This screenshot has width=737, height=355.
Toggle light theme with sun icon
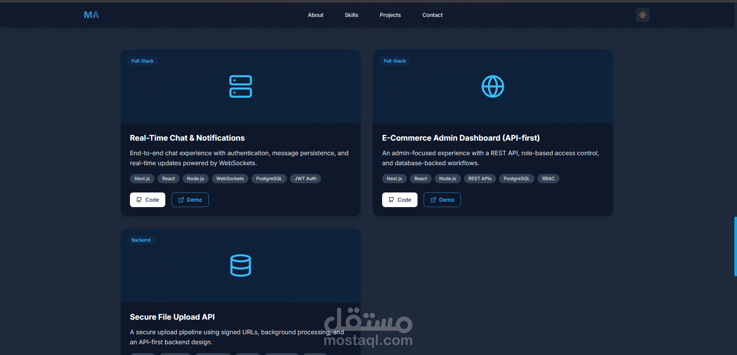pos(642,15)
